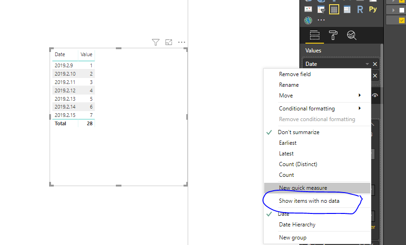
Task: Select the 2019.2.12 date cell
Action: click(65, 90)
